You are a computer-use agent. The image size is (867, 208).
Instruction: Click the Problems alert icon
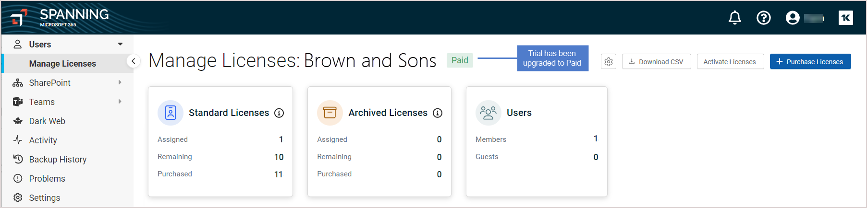pyautogui.click(x=18, y=178)
